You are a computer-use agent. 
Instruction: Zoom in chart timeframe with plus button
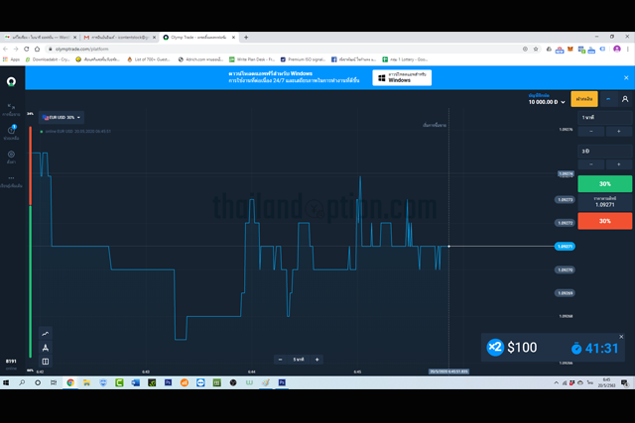tap(317, 360)
